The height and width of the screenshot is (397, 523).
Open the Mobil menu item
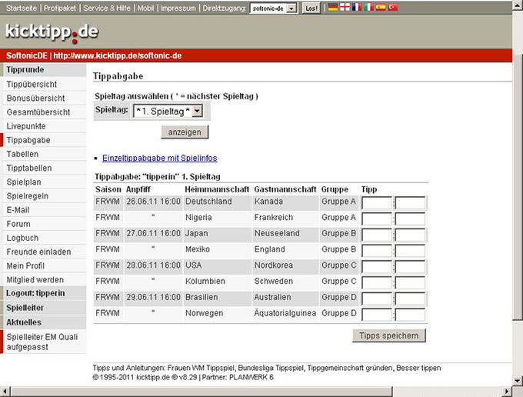145,8
